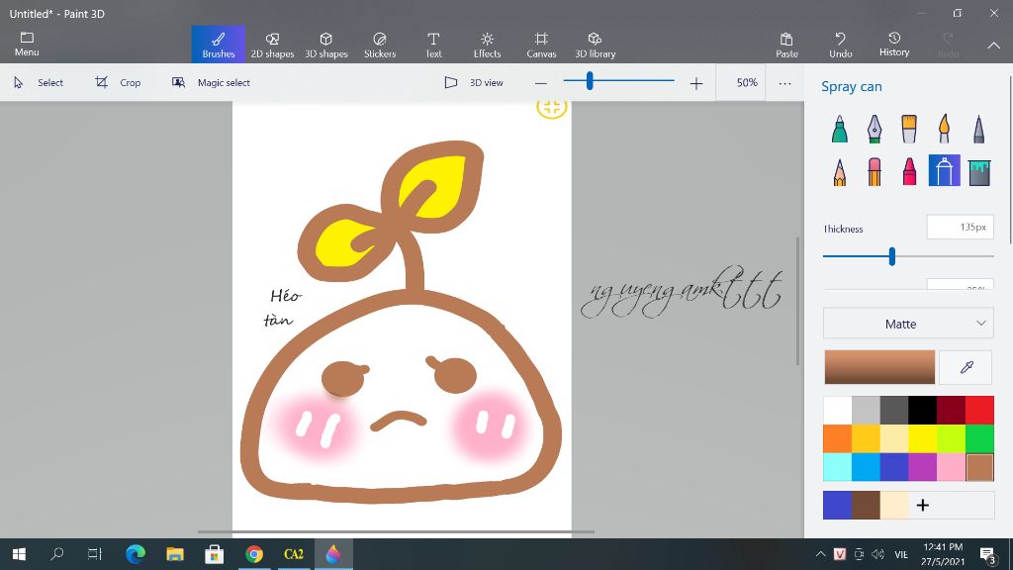Viewport: 1013px width, 570px height.
Task: Open Windows taskbar search
Action: pos(56,554)
